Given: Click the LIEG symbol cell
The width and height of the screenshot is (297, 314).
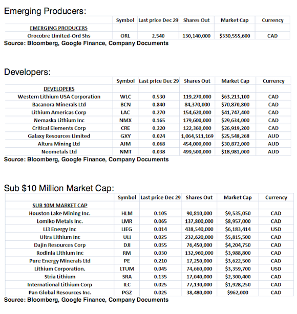Looking at the screenshot, I should click(x=127, y=229).
